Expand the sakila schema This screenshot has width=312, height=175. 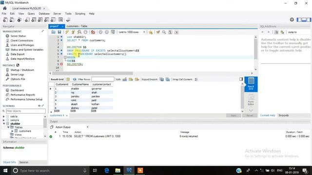pyautogui.click(x=3, y=117)
